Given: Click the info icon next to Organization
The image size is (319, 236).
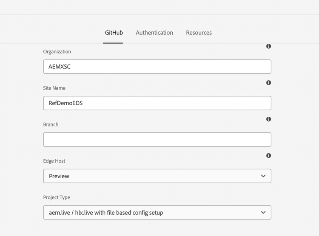Looking at the screenshot, I should (268, 46).
